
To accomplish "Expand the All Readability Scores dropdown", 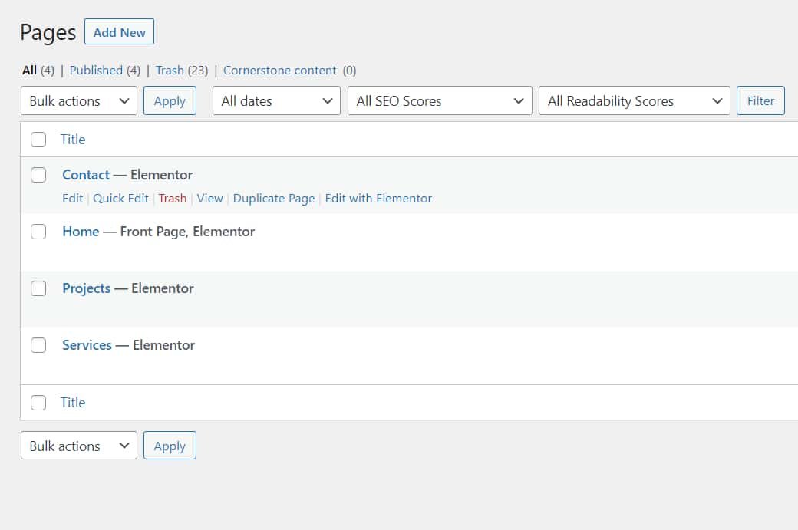I will point(634,101).
